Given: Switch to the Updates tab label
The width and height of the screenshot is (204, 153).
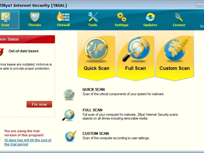Looking at the screenshot, I should (x=150, y=25).
